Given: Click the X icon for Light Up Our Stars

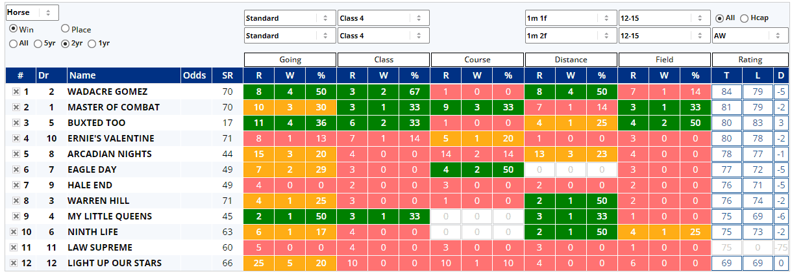Looking at the screenshot, I should (x=14, y=263).
